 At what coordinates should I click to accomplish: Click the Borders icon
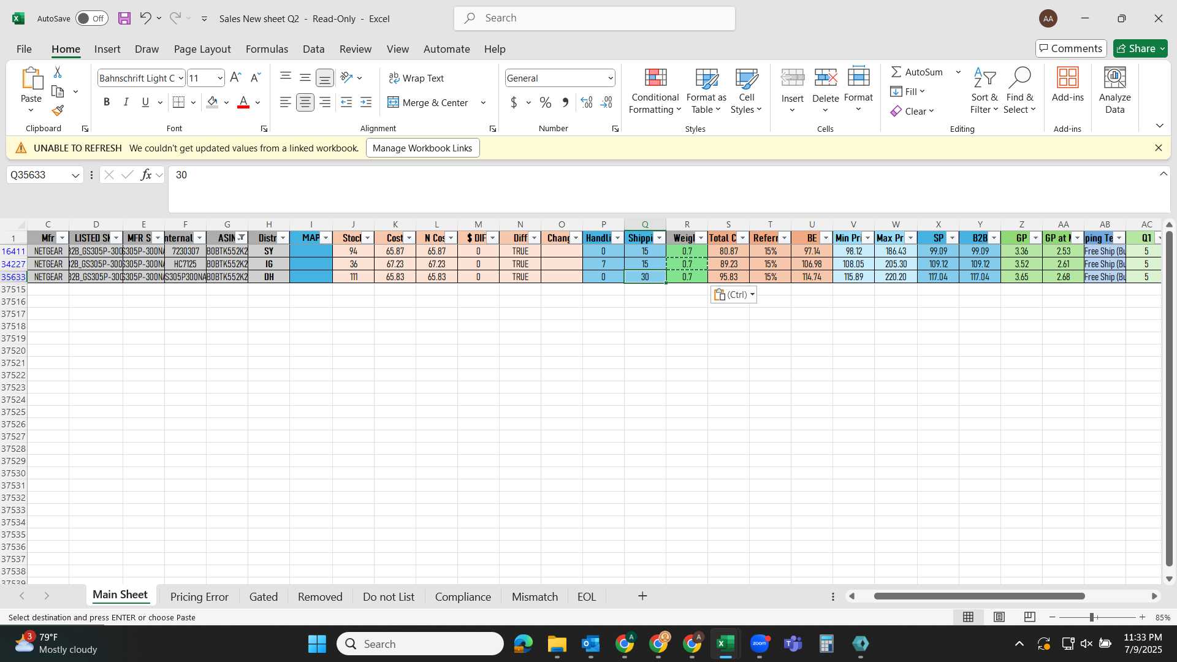click(178, 102)
